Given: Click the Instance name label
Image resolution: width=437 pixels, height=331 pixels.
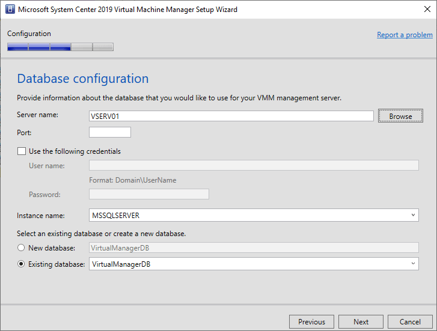Looking at the screenshot, I should click(x=41, y=216).
